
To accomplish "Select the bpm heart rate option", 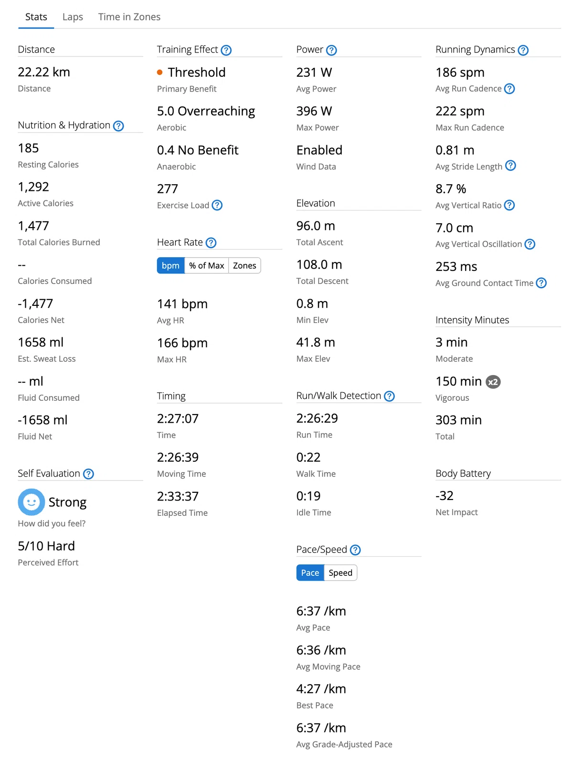I will [x=170, y=266].
